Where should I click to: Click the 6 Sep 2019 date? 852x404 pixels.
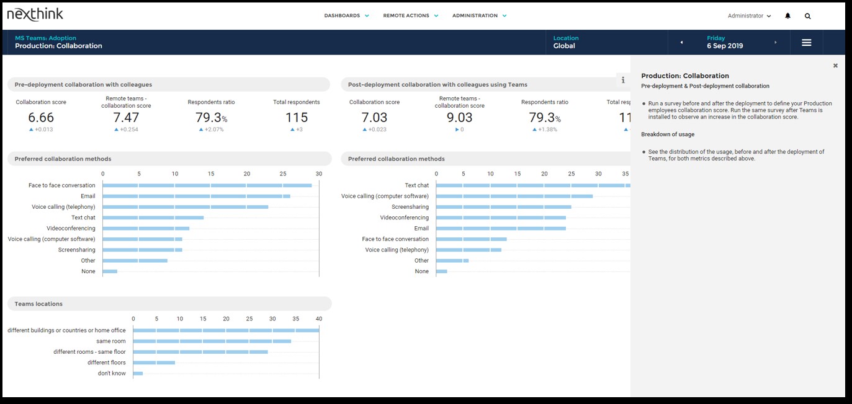pyautogui.click(x=725, y=46)
